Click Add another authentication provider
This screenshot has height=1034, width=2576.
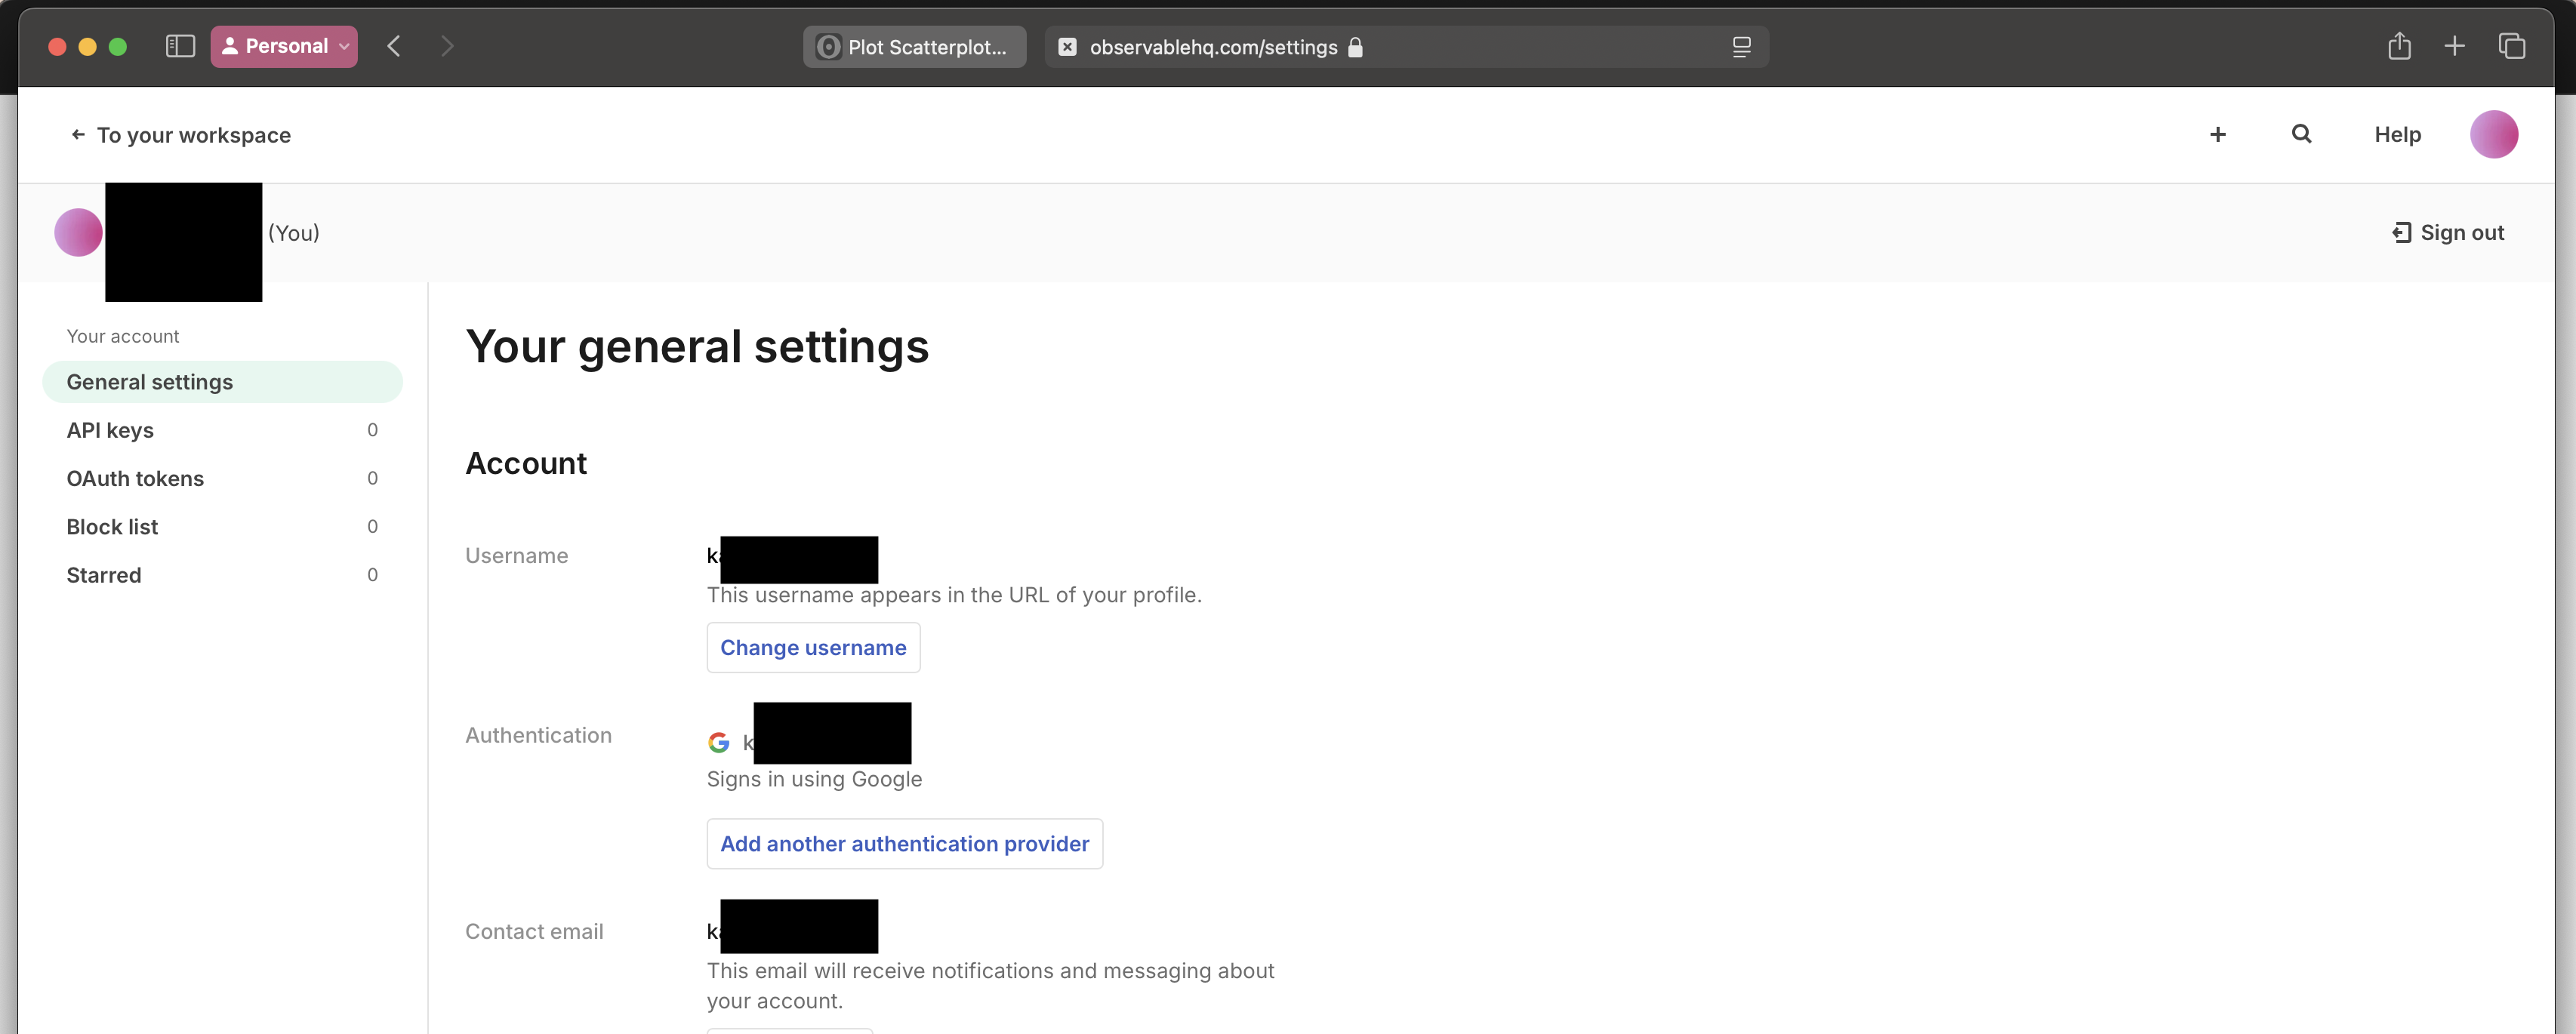coord(904,844)
